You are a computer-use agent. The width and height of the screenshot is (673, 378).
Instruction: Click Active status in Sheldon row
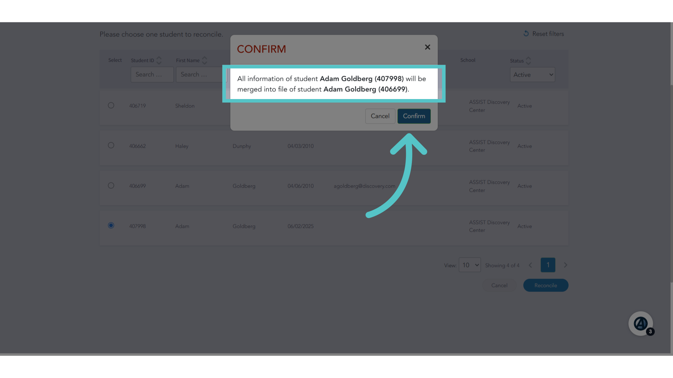[x=524, y=106]
